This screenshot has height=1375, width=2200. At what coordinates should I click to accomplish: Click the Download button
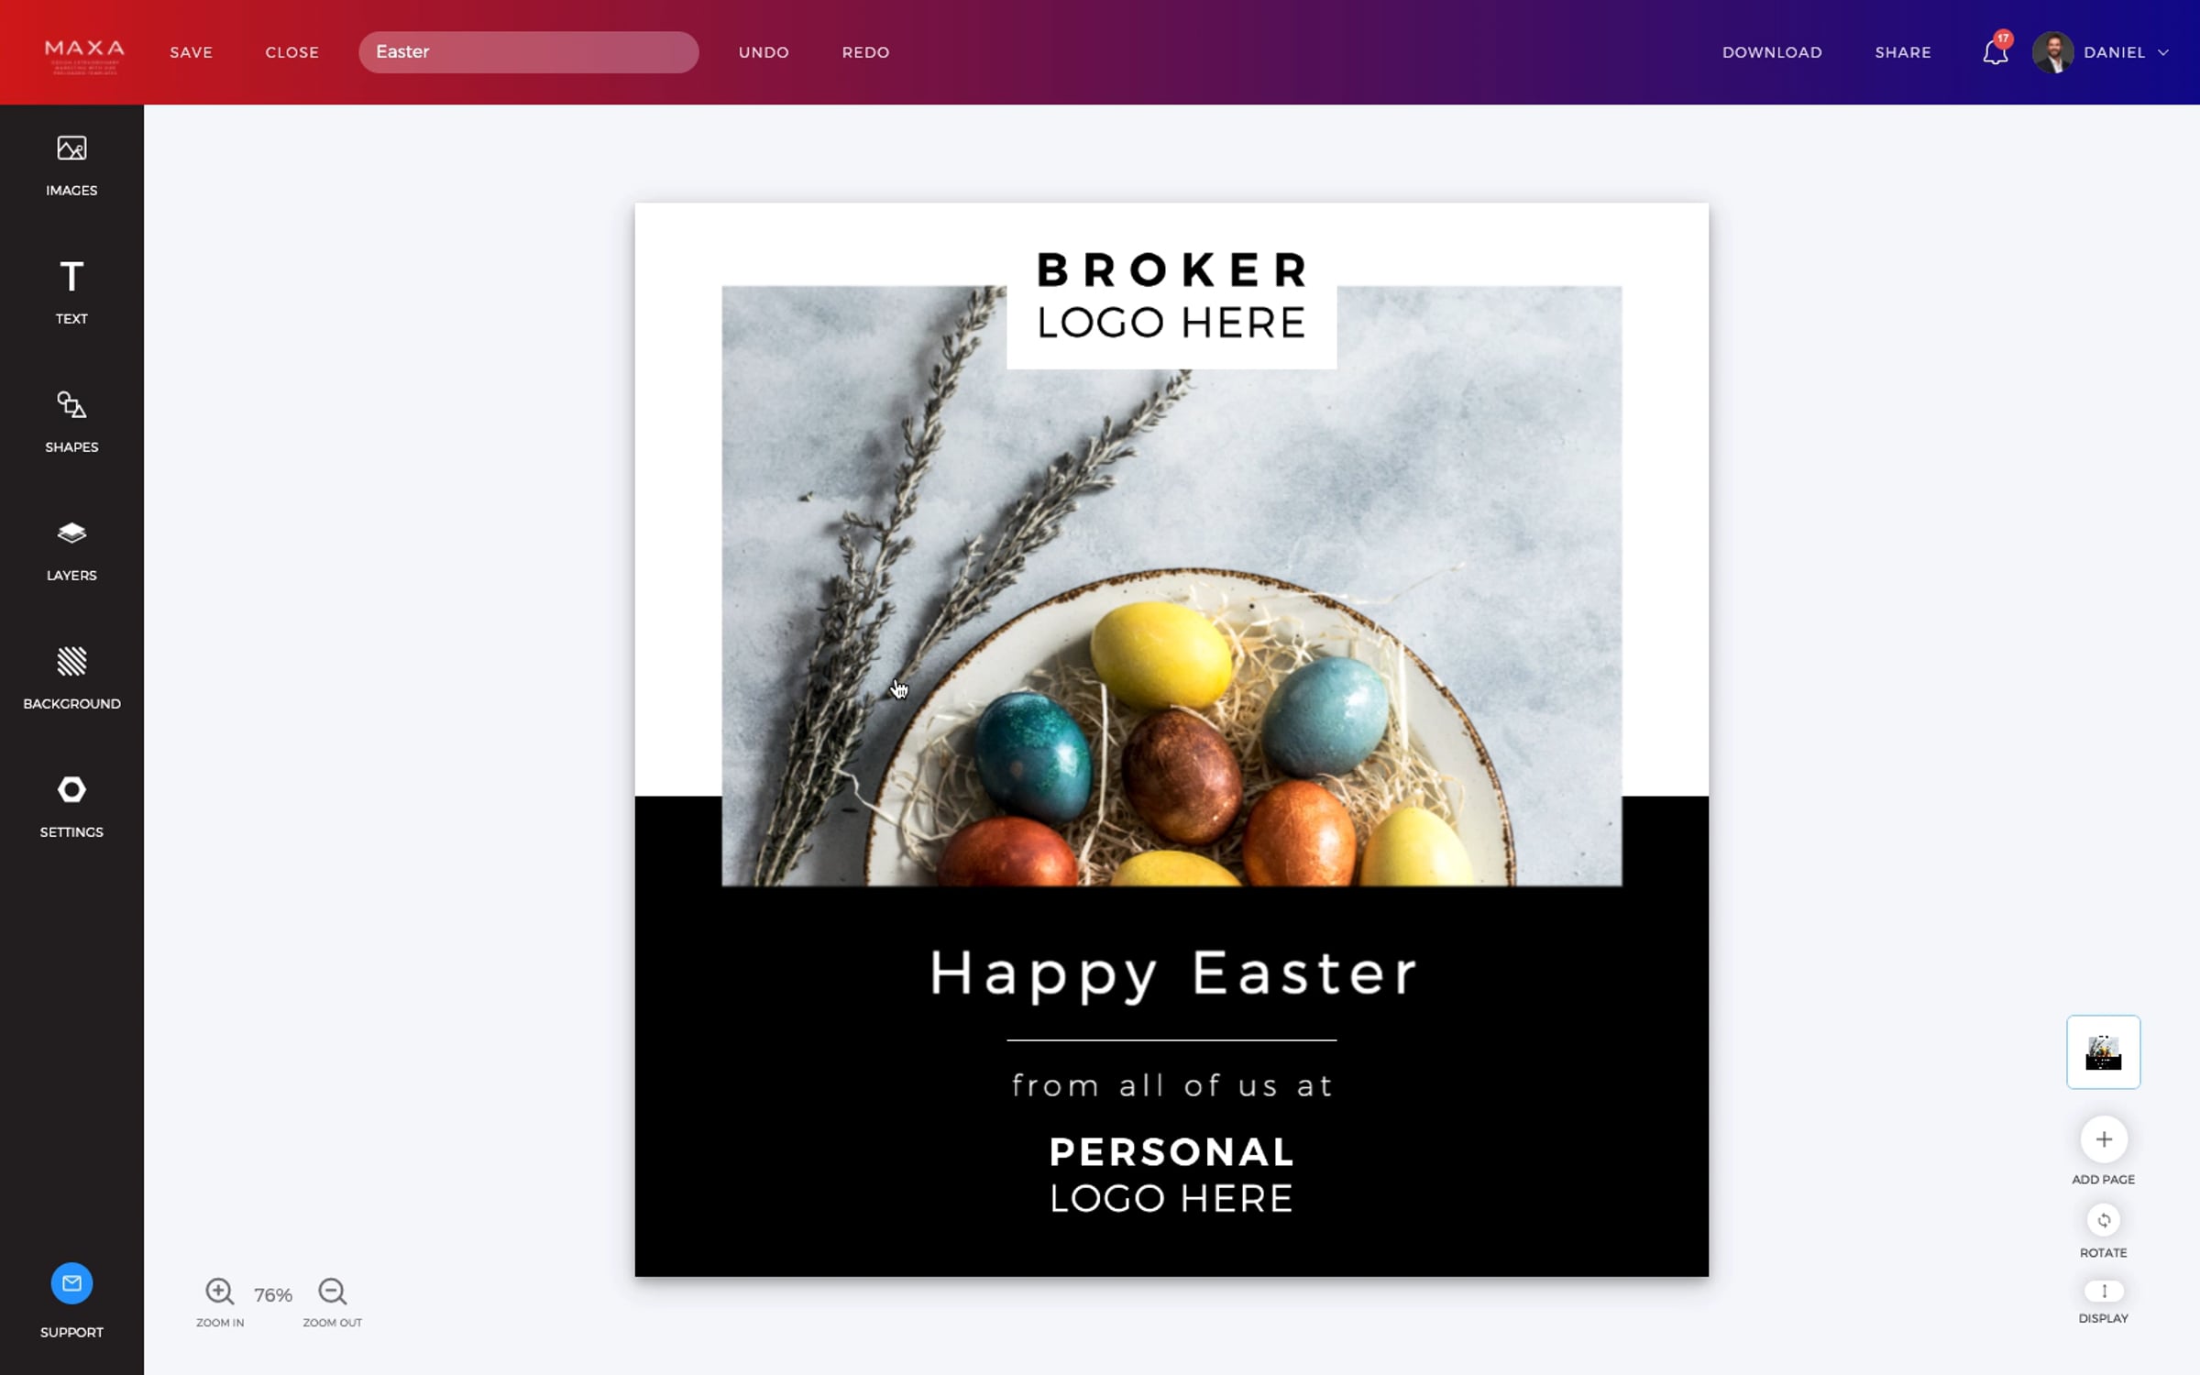pyautogui.click(x=1772, y=52)
